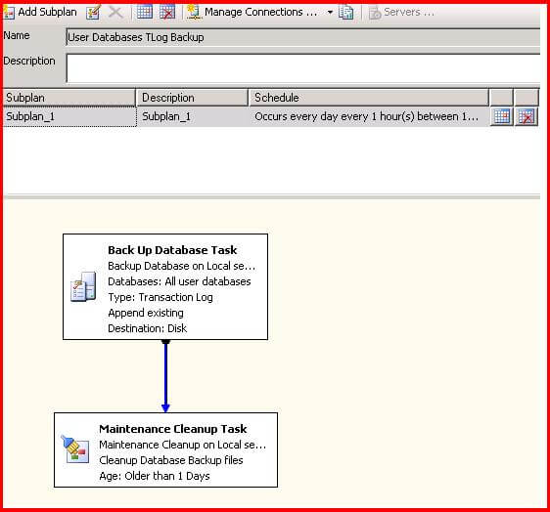Click the Back Up Database Task icon

(83, 286)
